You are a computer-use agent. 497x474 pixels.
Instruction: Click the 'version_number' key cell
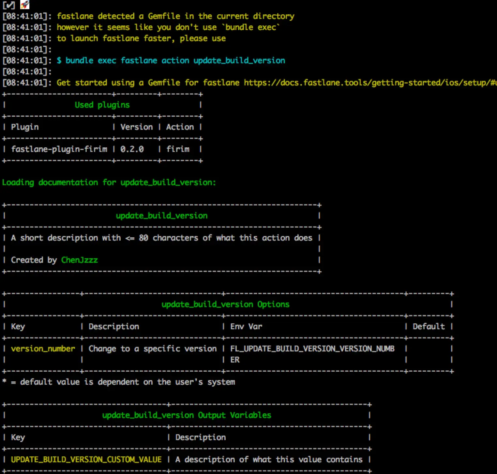click(43, 349)
